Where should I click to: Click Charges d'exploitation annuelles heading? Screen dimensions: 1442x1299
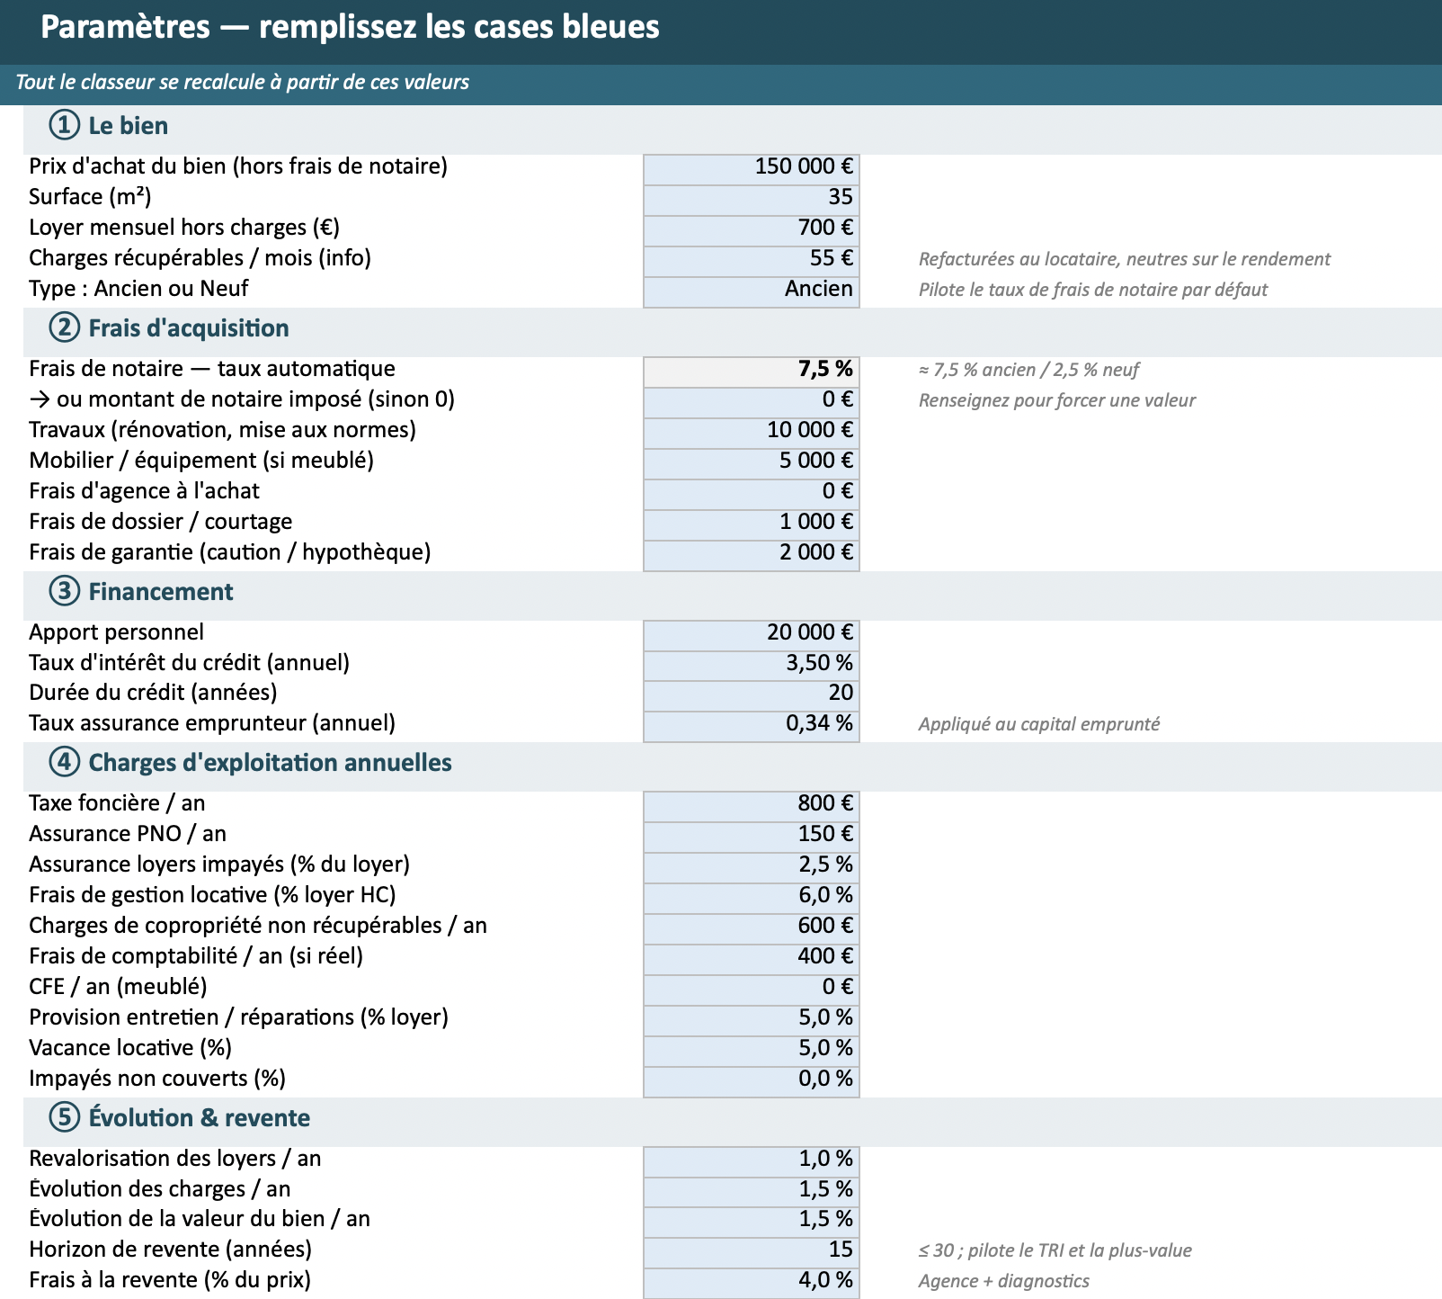coord(250,763)
